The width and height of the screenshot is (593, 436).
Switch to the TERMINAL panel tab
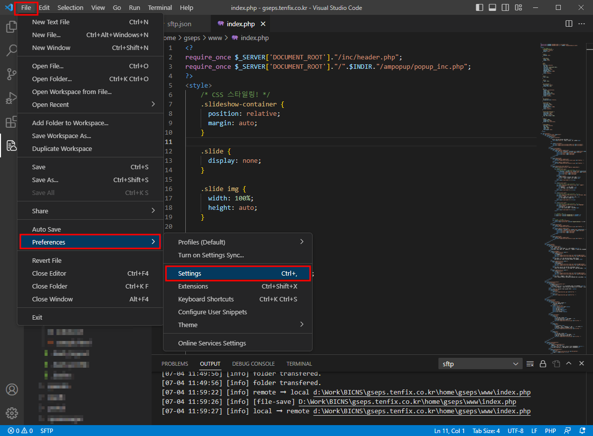click(x=299, y=364)
